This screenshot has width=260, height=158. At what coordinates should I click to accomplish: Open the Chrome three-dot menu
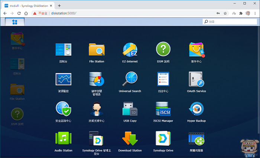255,13
